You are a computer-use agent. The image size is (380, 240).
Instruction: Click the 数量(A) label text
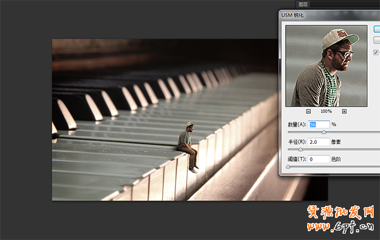[297, 124]
